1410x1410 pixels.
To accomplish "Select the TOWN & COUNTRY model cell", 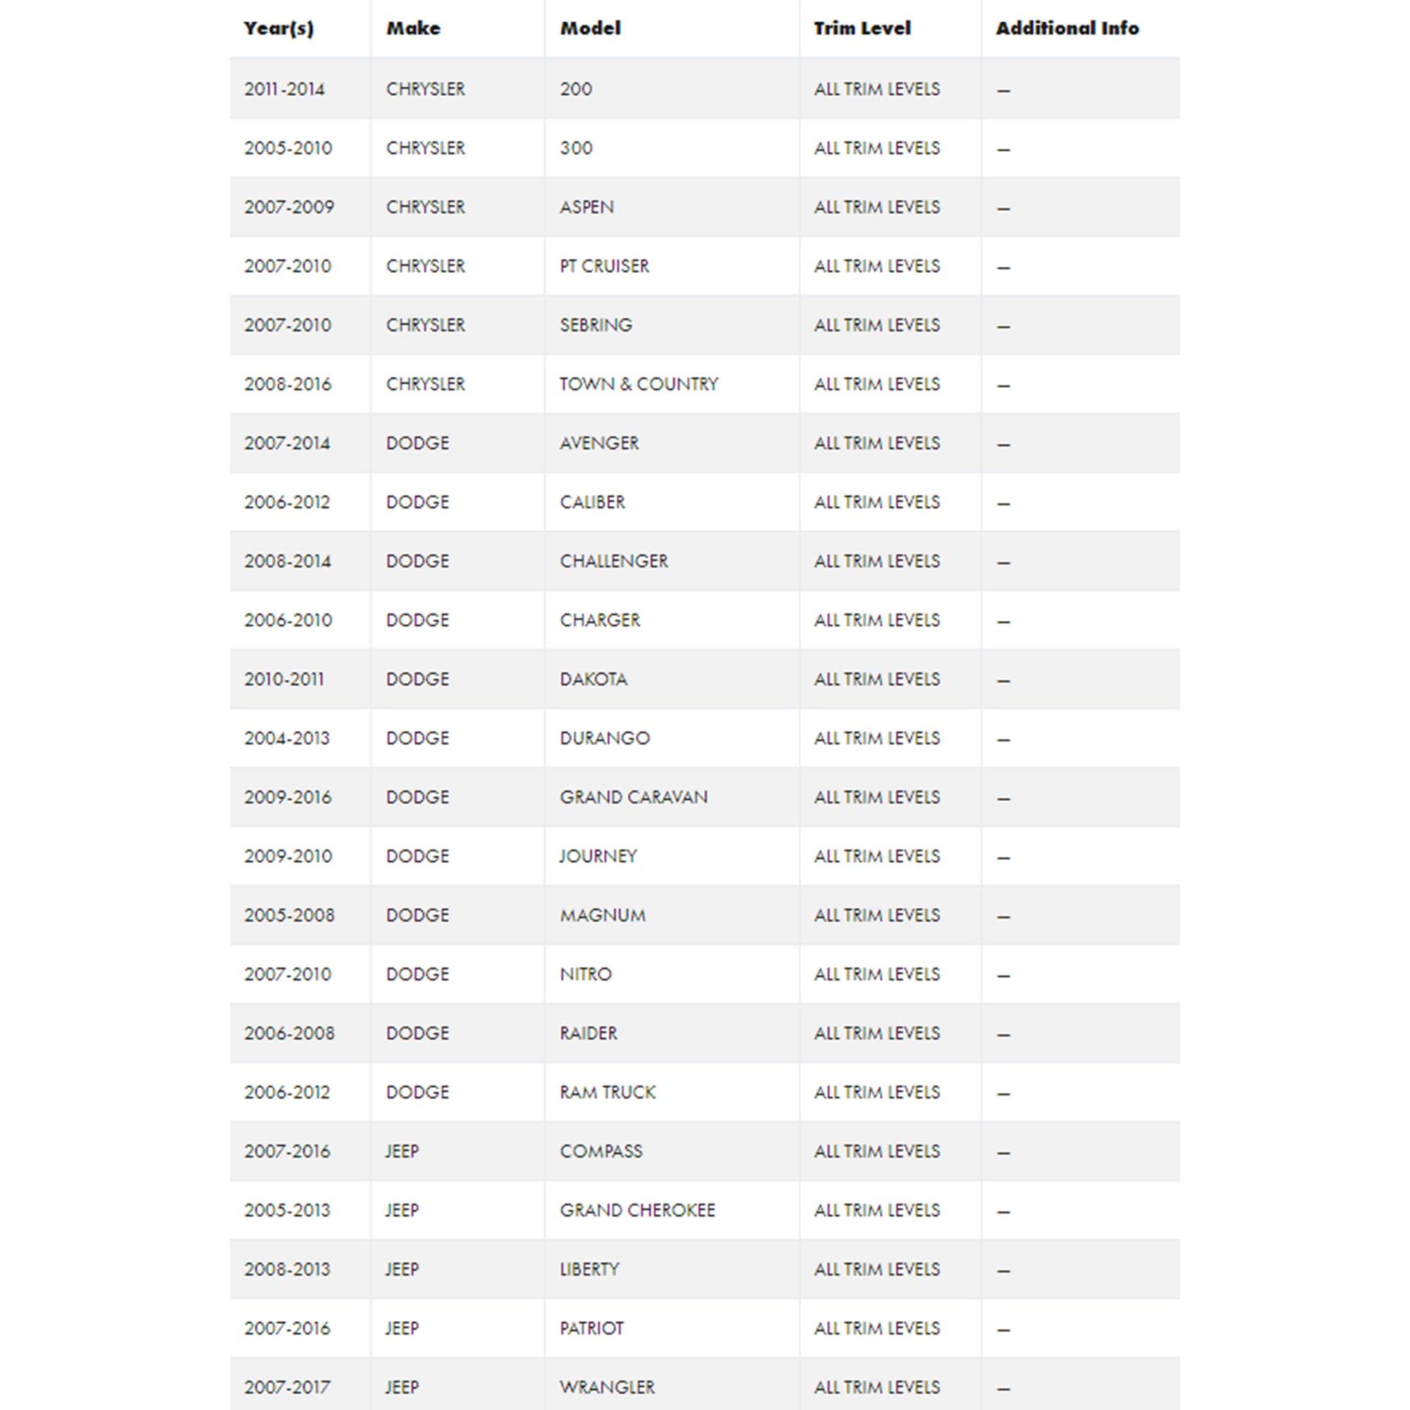I will point(672,385).
